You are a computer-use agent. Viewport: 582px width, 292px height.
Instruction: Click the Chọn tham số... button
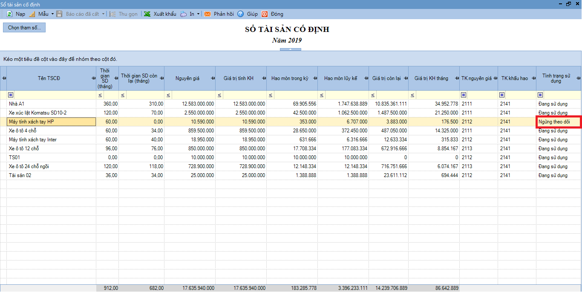point(24,28)
